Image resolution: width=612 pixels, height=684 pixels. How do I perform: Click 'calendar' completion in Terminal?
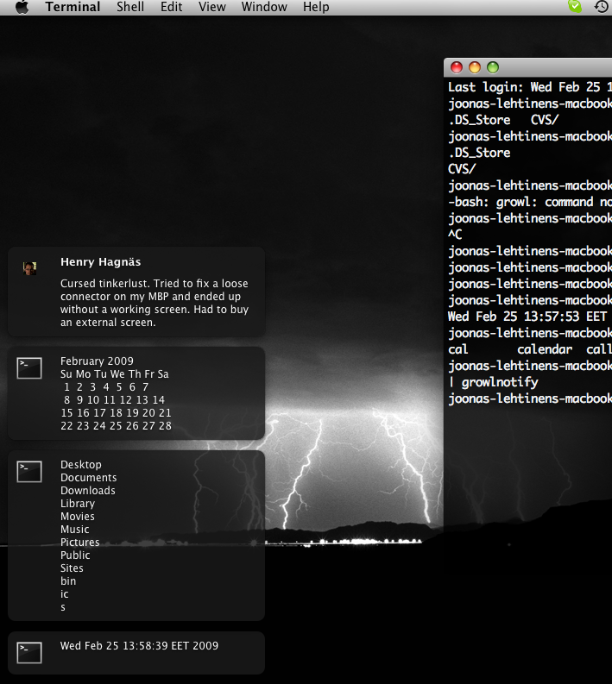click(x=545, y=349)
